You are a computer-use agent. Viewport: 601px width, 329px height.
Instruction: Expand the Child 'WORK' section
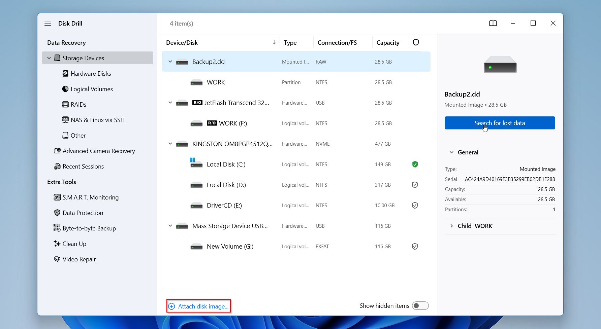pos(451,226)
